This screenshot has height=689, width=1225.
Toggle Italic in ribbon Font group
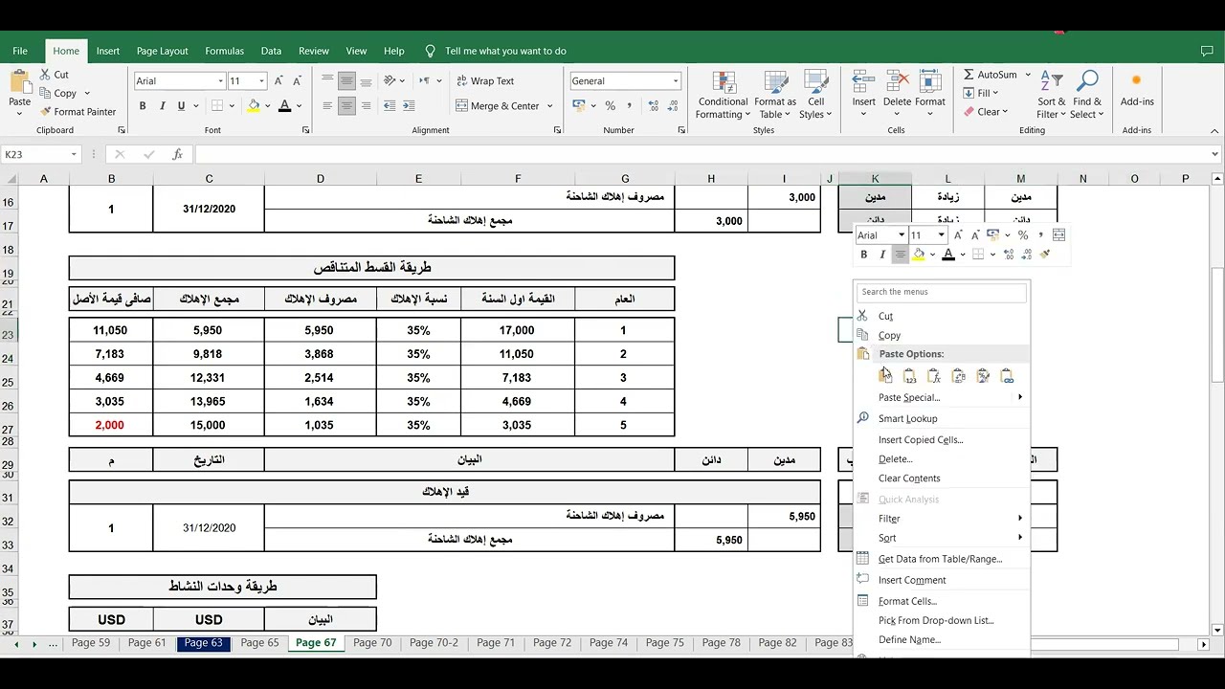(x=162, y=106)
